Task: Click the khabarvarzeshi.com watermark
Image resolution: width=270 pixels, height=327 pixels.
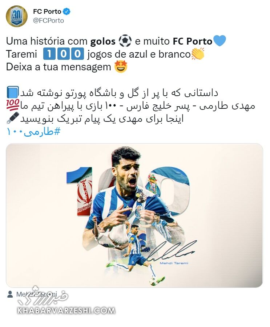Action: point(66,311)
